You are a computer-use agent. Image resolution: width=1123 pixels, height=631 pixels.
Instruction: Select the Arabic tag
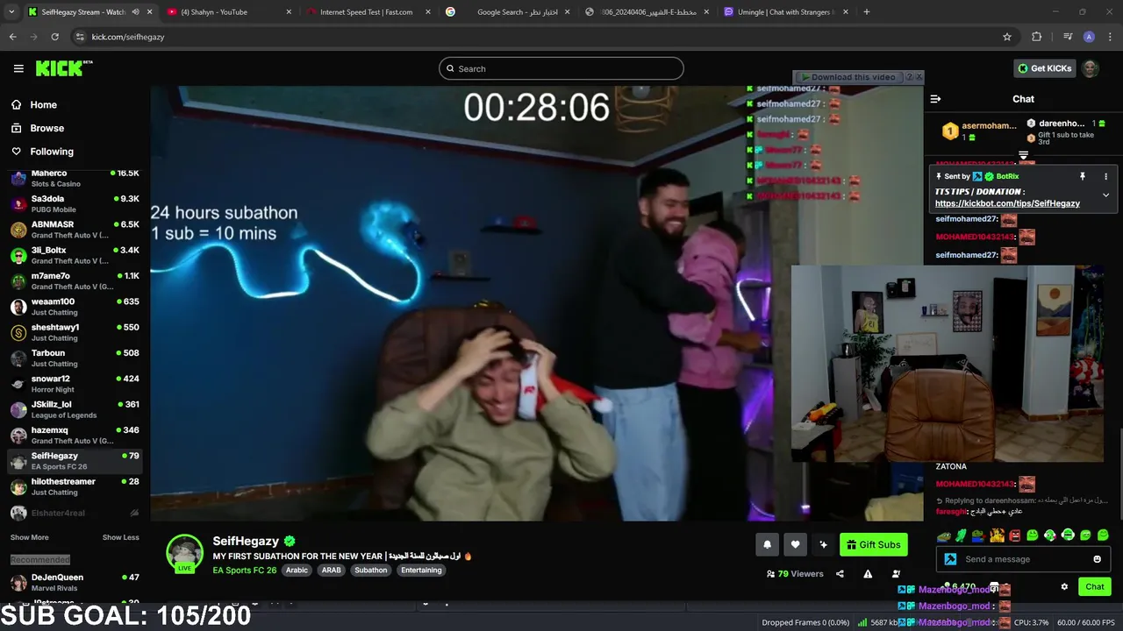pyautogui.click(x=297, y=571)
